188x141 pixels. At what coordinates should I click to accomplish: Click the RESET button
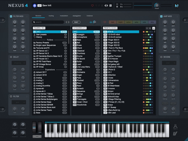[76, 22]
